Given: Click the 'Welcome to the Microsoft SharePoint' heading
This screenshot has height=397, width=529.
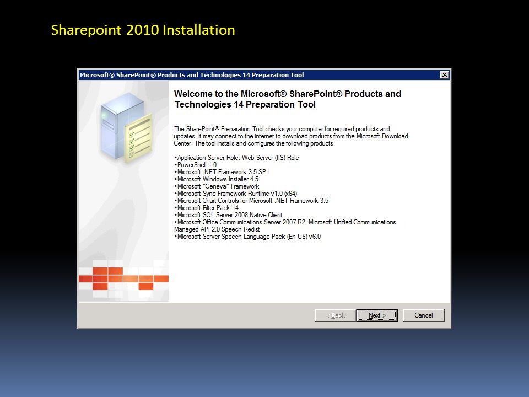Looking at the screenshot, I should point(288,99).
